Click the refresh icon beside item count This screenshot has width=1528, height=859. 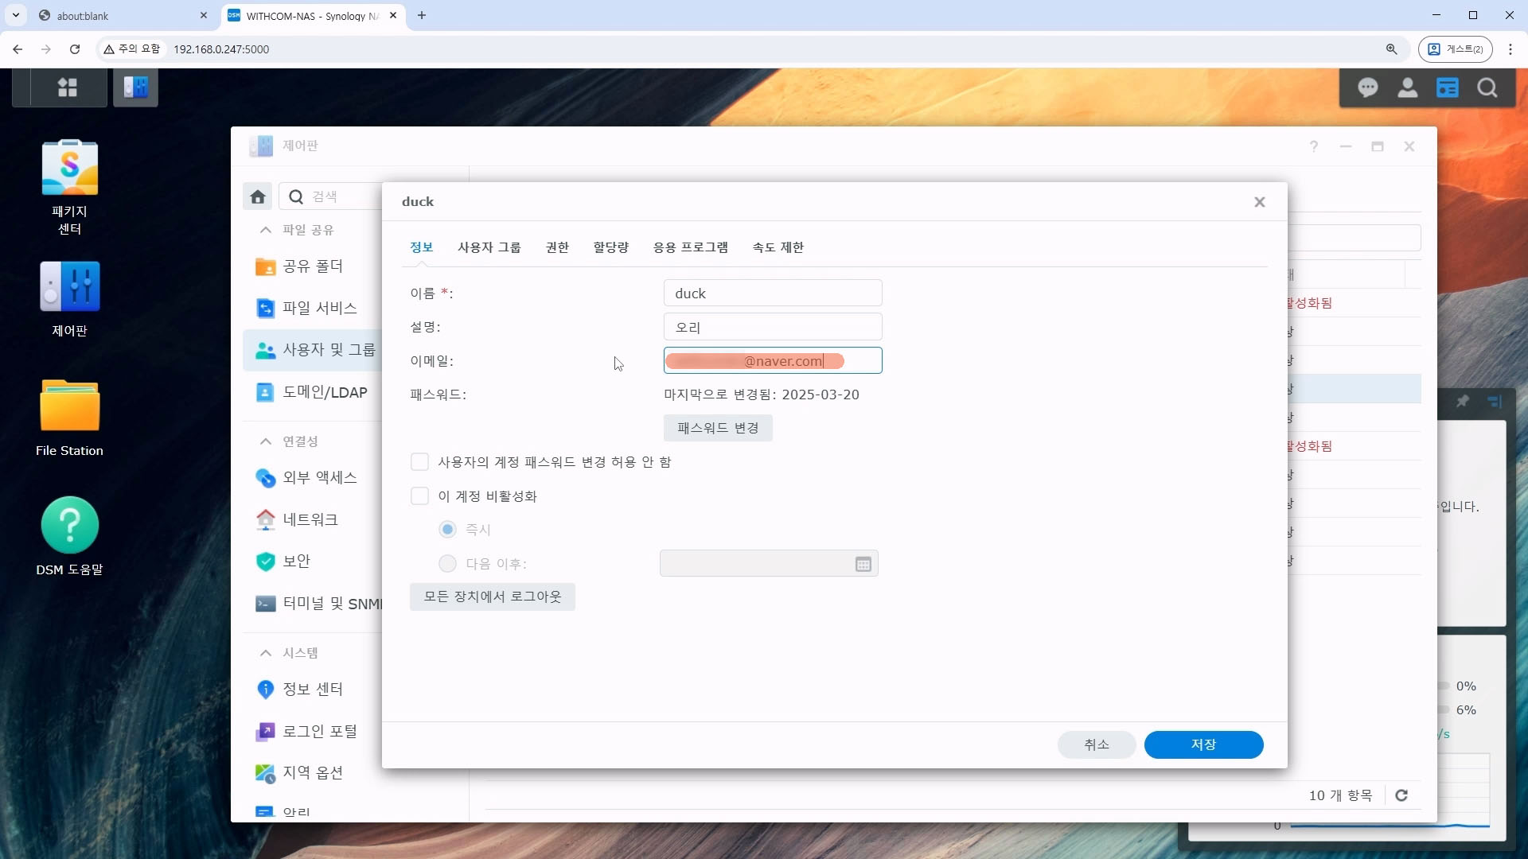(1401, 795)
